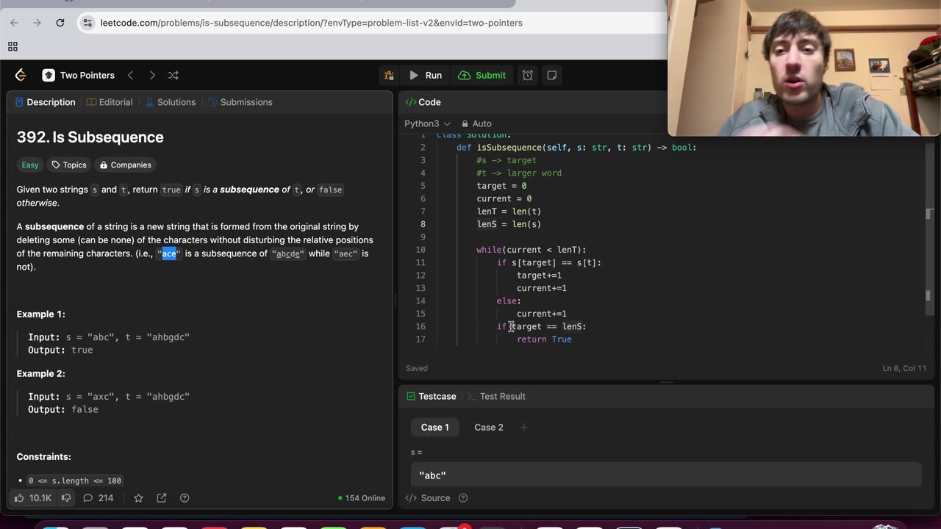Like the problem thumbs up 10.1K
The width and height of the screenshot is (941, 529).
tap(33, 498)
